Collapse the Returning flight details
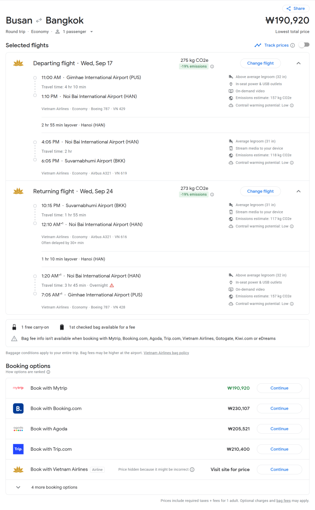This screenshot has height=510, width=315. 298,191
